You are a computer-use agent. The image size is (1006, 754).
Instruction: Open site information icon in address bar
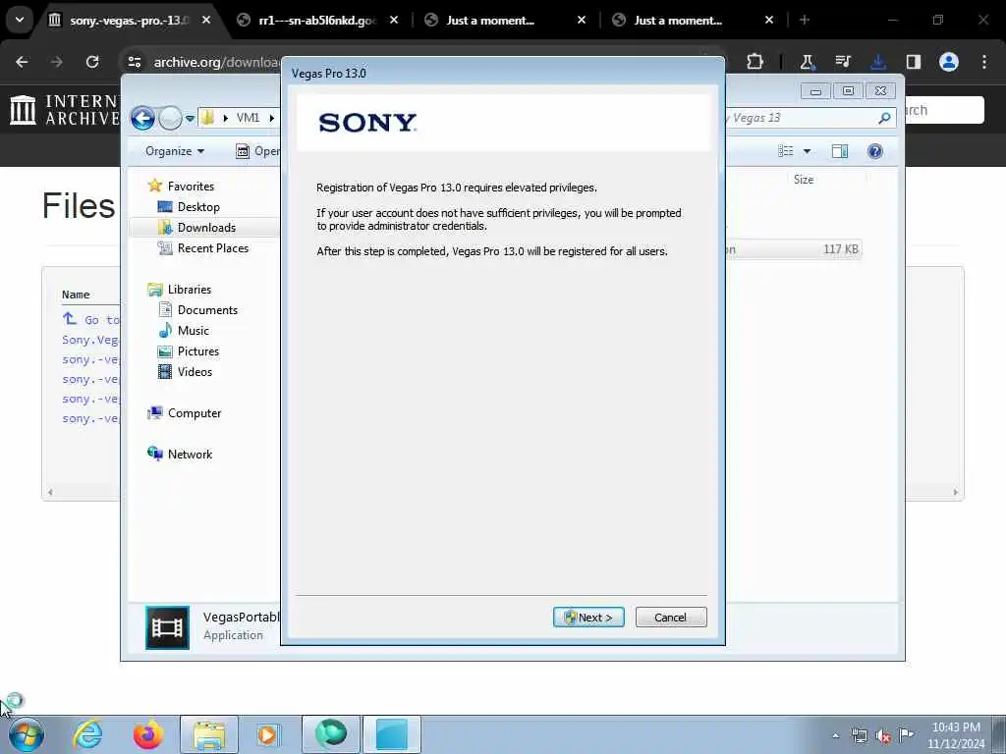134,62
